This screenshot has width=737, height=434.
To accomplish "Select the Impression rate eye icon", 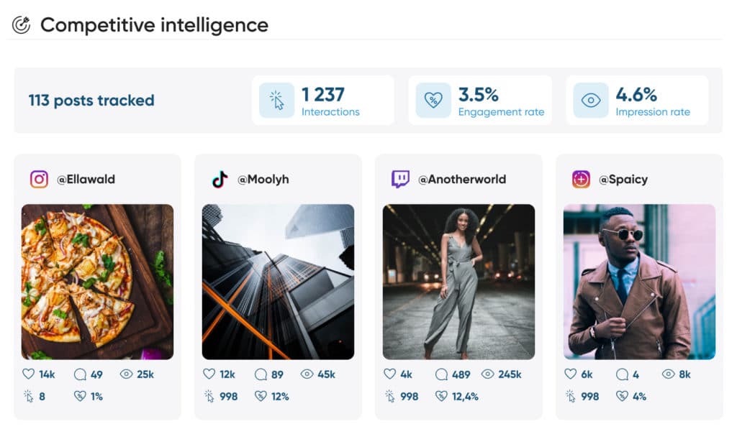I will (x=590, y=100).
